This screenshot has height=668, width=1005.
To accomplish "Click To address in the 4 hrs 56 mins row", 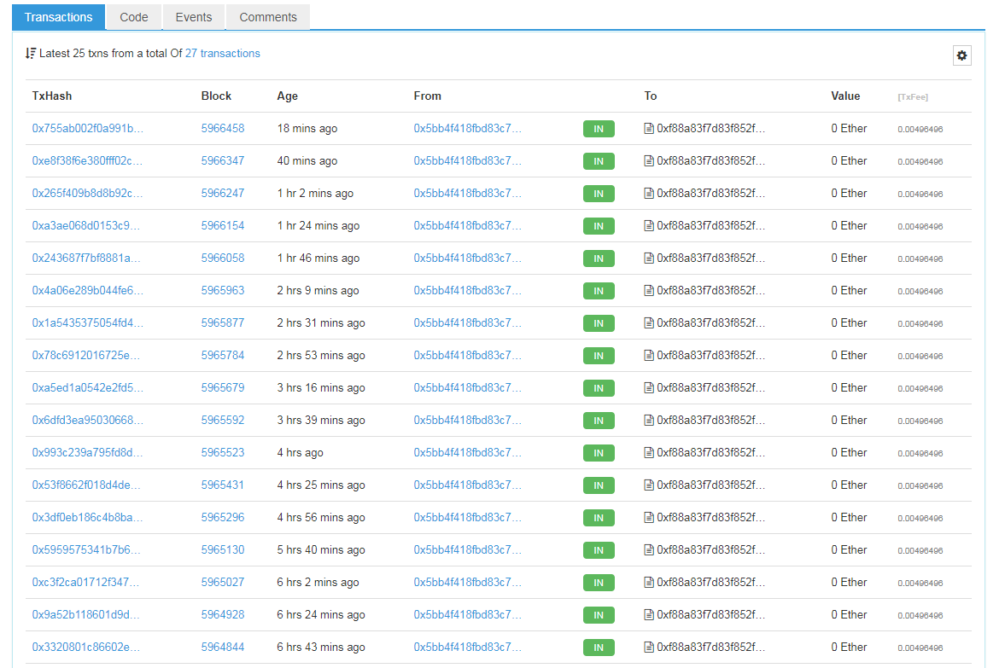I will click(710, 517).
